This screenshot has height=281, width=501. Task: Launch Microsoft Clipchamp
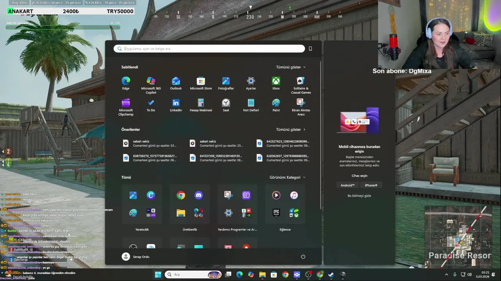click(x=126, y=107)
